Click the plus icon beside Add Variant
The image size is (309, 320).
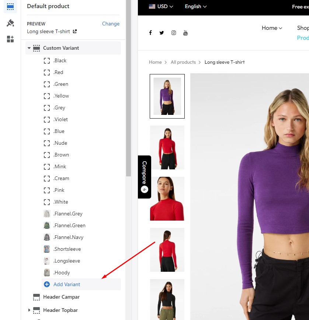click(47, 284)
